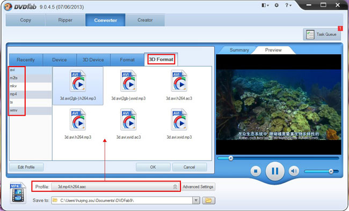Open the Device profile tab
349x211 pixels.
[60, 60]
